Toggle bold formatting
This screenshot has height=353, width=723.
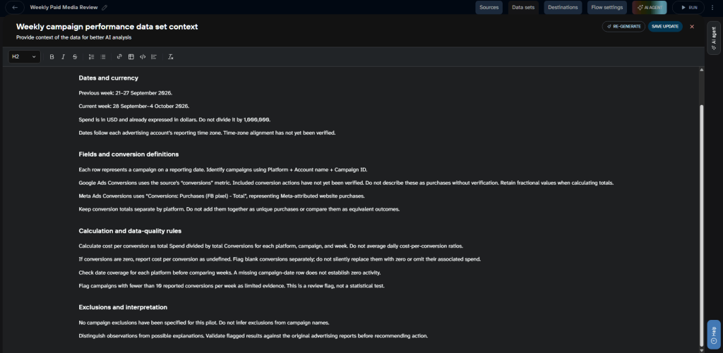[52, 56]
